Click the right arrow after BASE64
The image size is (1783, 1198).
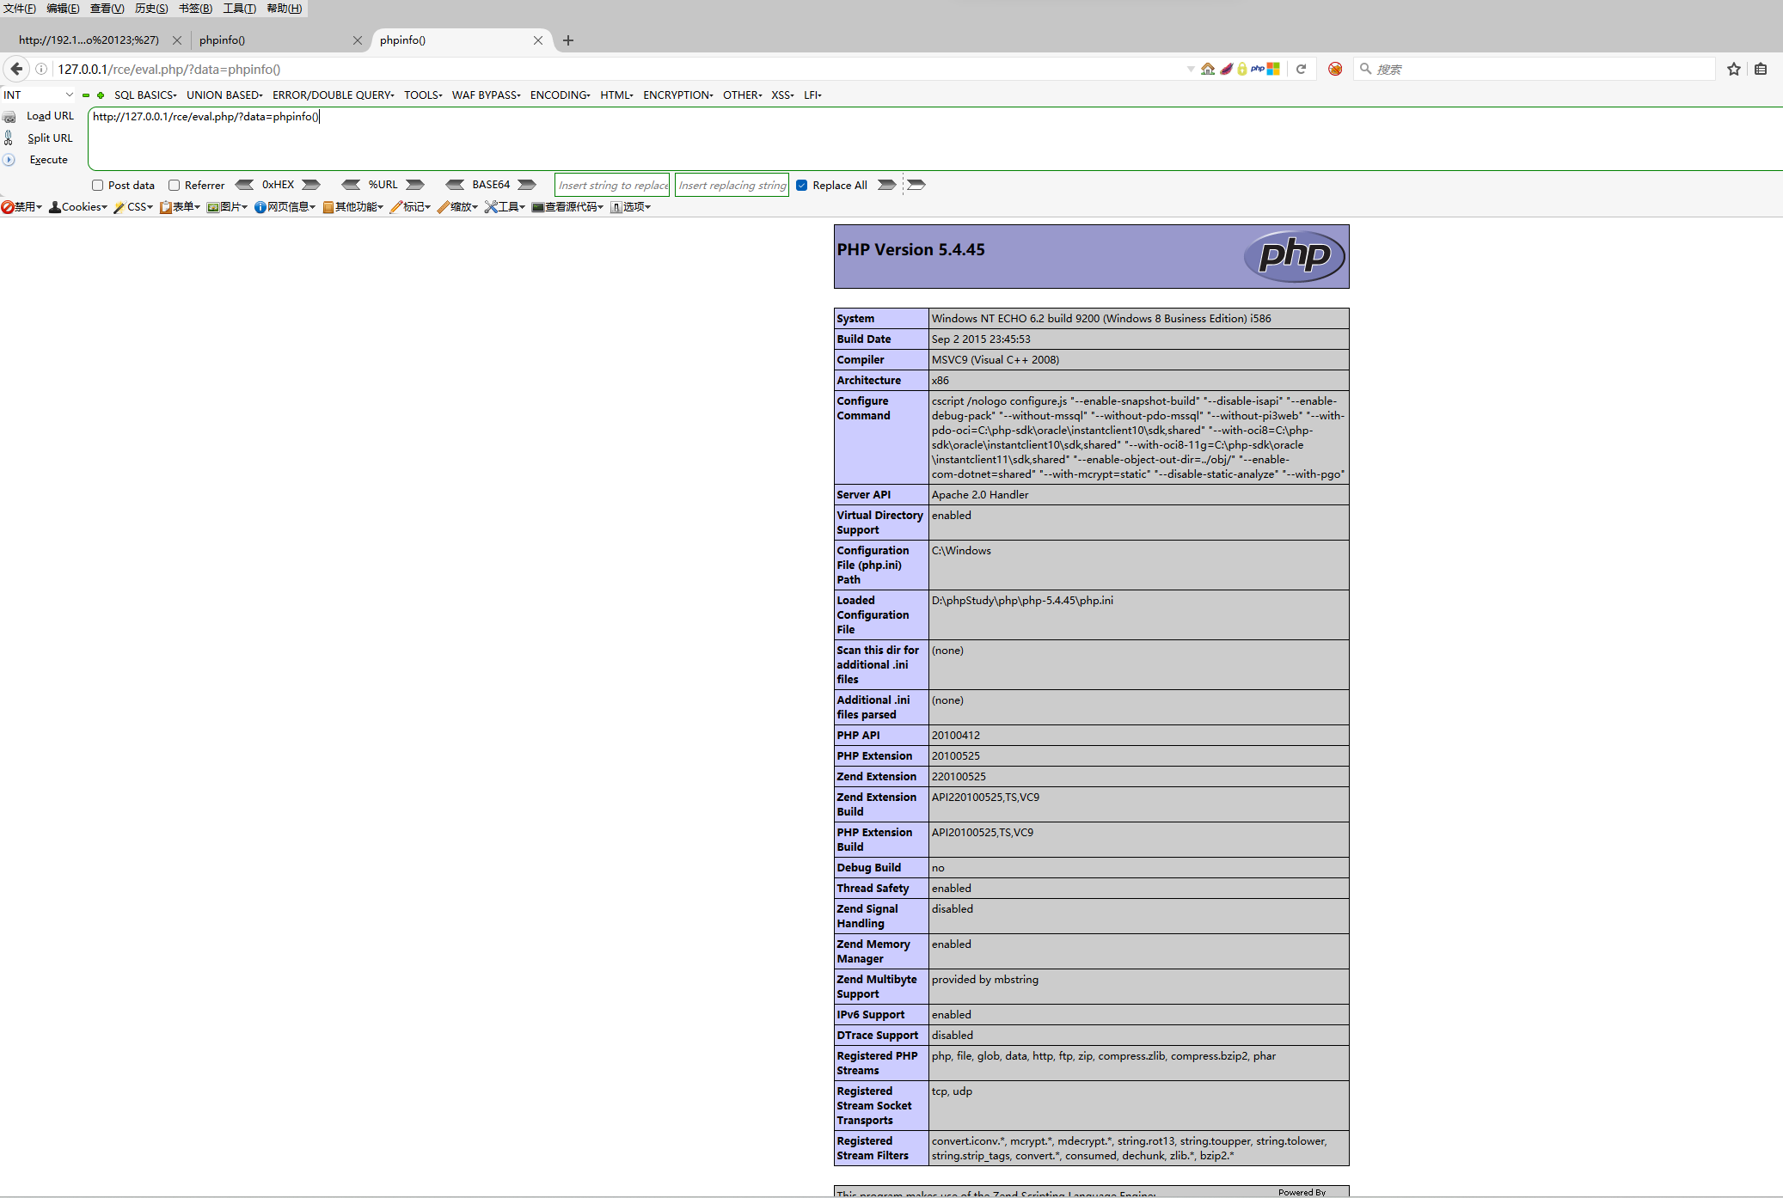tap(527, 185)
